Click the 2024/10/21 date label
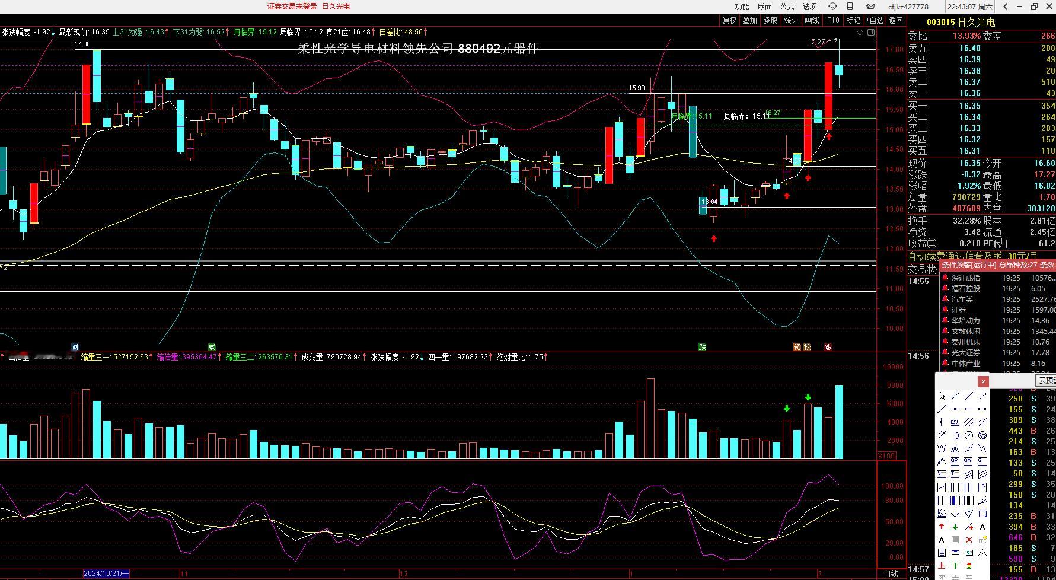The width and height of the screenshot is (1056, 580). [106, 573]
